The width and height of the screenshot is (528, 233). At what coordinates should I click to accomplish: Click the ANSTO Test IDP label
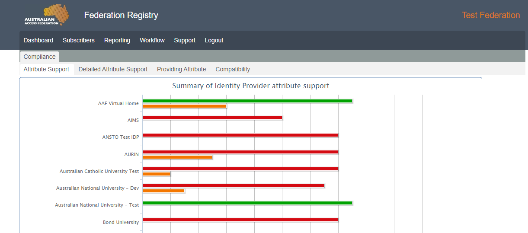[x=121, y=137]
